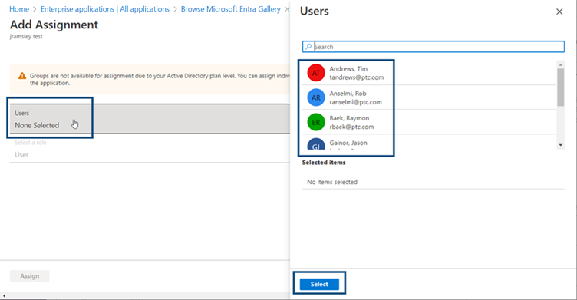Select the name Gainor, Jason
The height and width of the screenshot is (300, 577).
(x=348, y=143)
